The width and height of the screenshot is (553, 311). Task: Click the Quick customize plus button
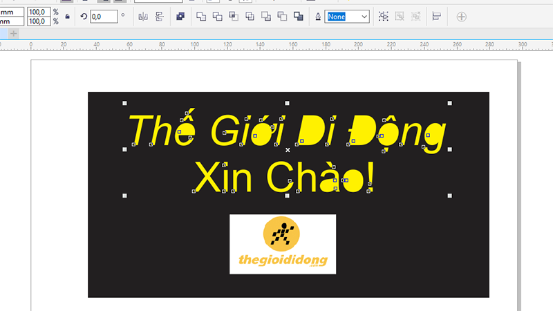[x=461, y=17]
